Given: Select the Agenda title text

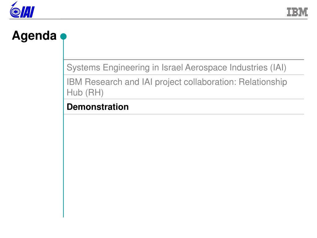Looking at the screenshot, I should click(x=34, y=36).
